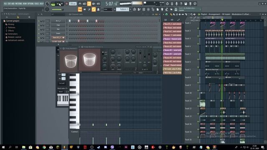The image size is (267, 150).
Task: Expand History folder in browser
Action: tap(11, 24)
